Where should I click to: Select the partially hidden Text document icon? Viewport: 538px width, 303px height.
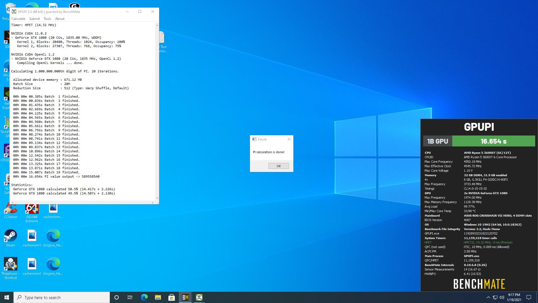click(x=163, y=42)
